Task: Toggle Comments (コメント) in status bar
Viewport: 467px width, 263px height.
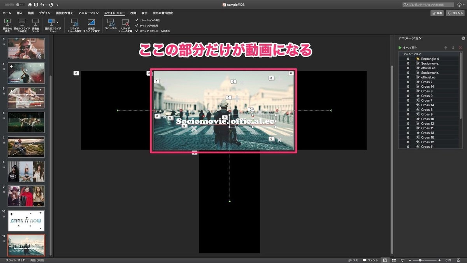Action: click(x=370, y=260)
